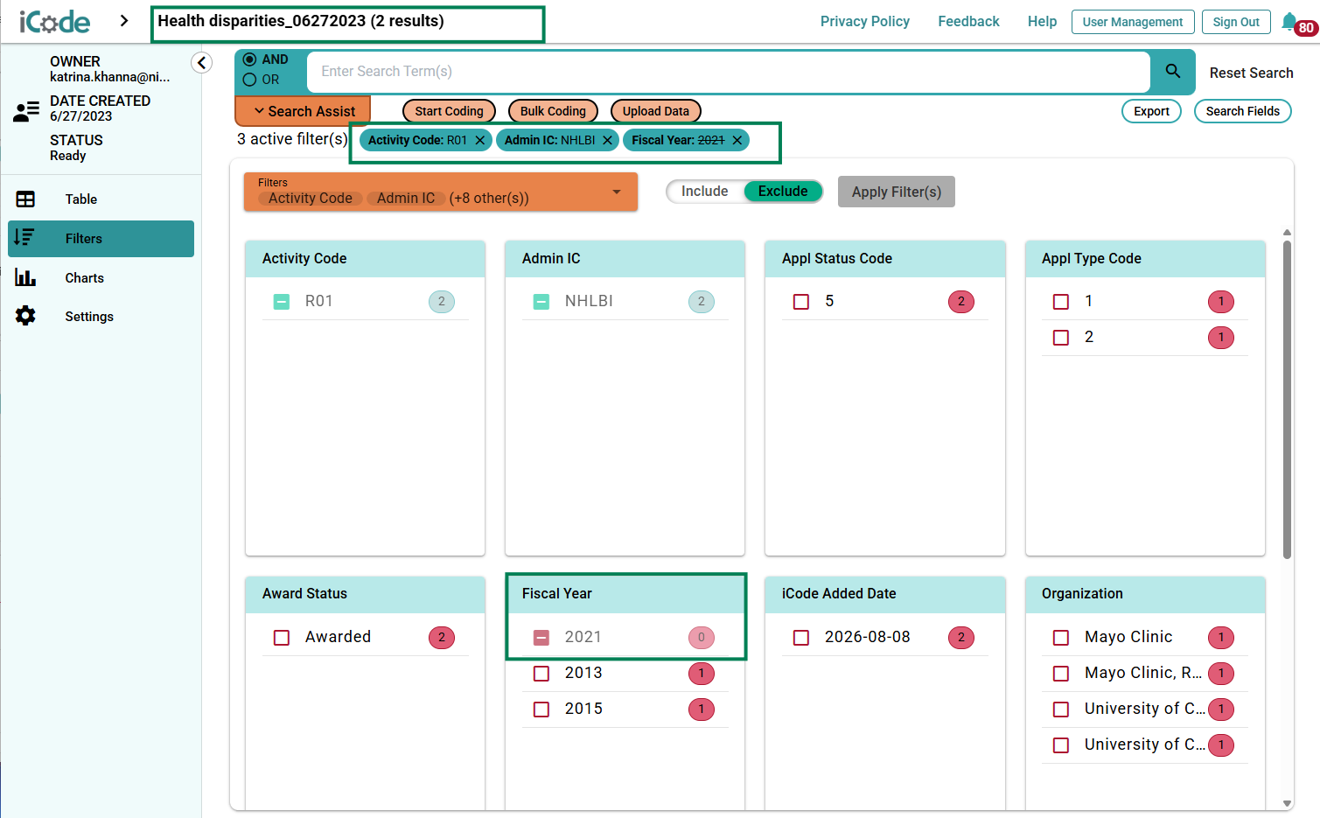Uncheck the NHLBI Admin IC checkbox
1320x818 pixels.
tap(541, 302)
